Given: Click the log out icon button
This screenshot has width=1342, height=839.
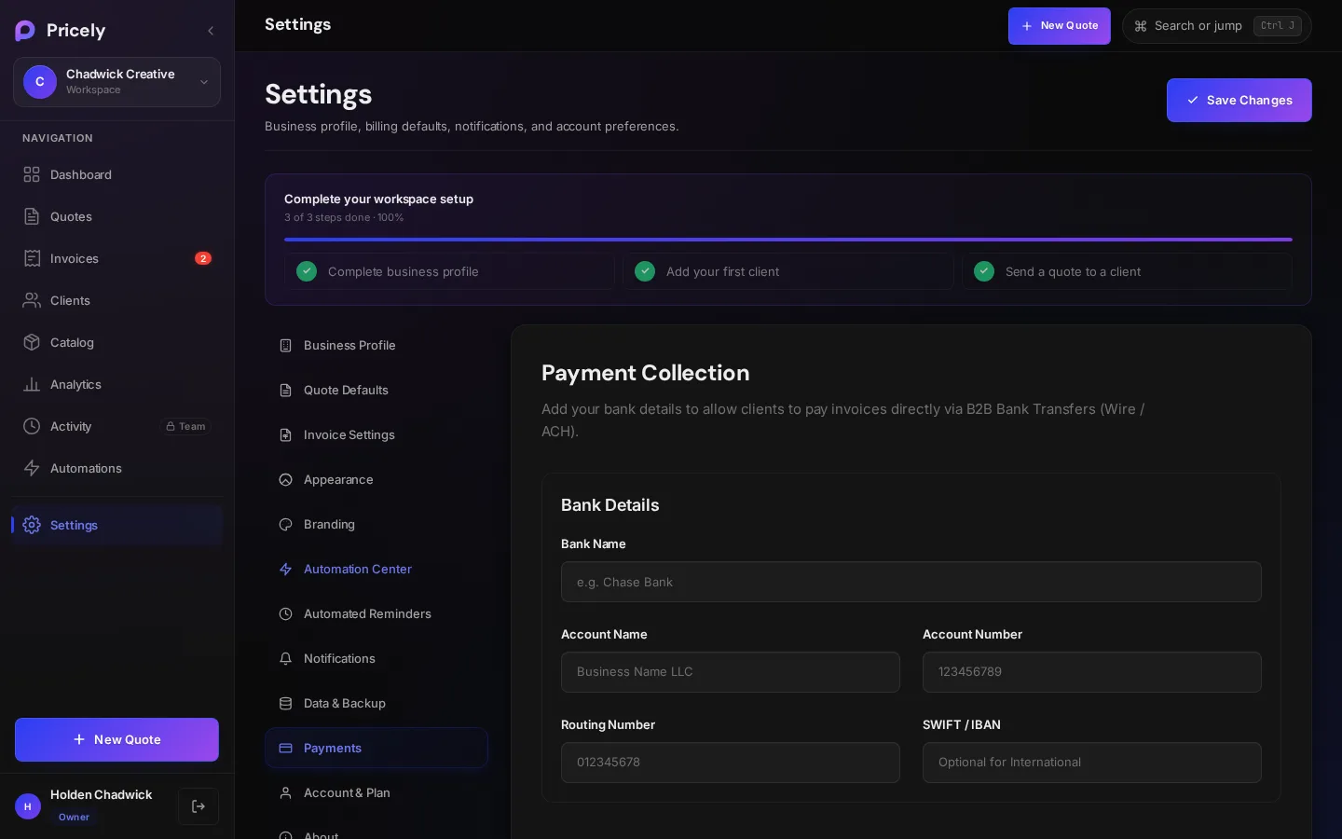Looking at the screenshot, I should [199, 806].
